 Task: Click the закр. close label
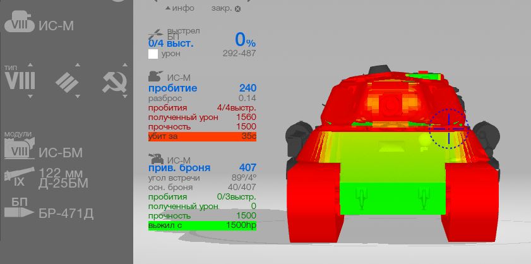[222, 8]
